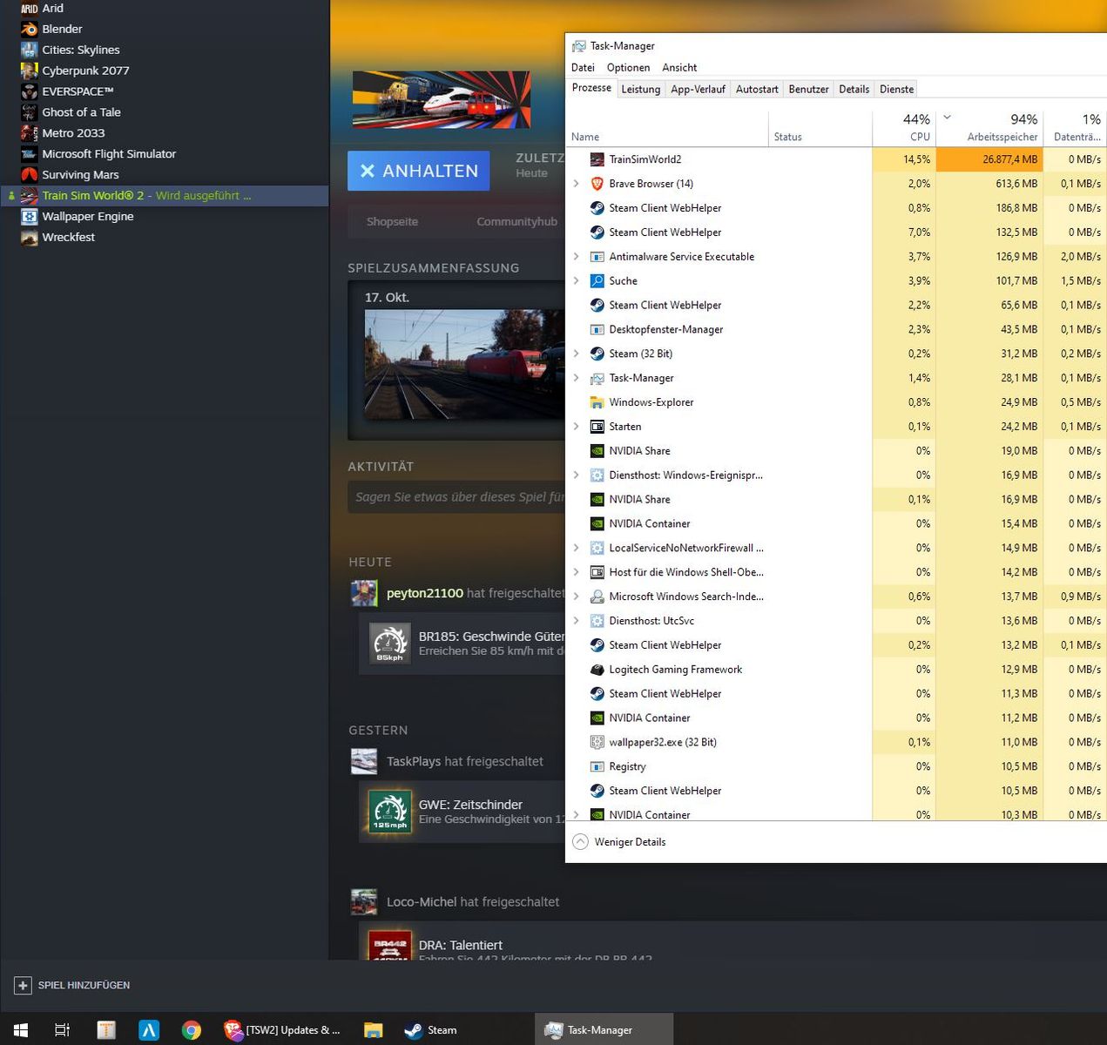Expand the Task-Manager process row
This screenshot has width=1107, height=1045.
pyautogui.click(x=576, y=378)
